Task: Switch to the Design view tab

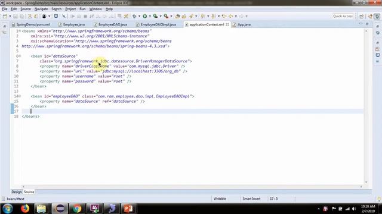Action: [x=17, y=192]
